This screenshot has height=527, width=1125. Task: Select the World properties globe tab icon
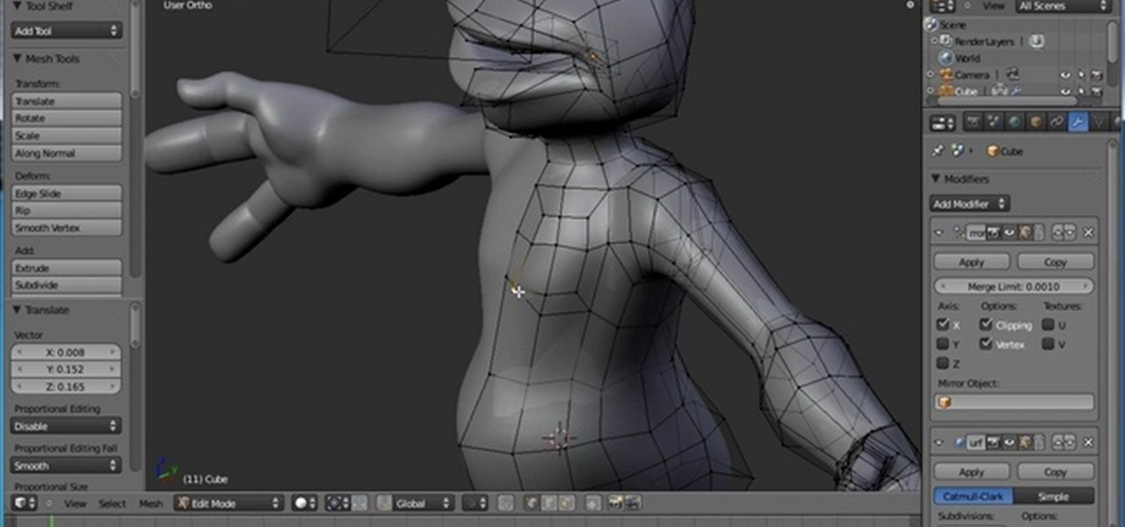coord(1014,123)
